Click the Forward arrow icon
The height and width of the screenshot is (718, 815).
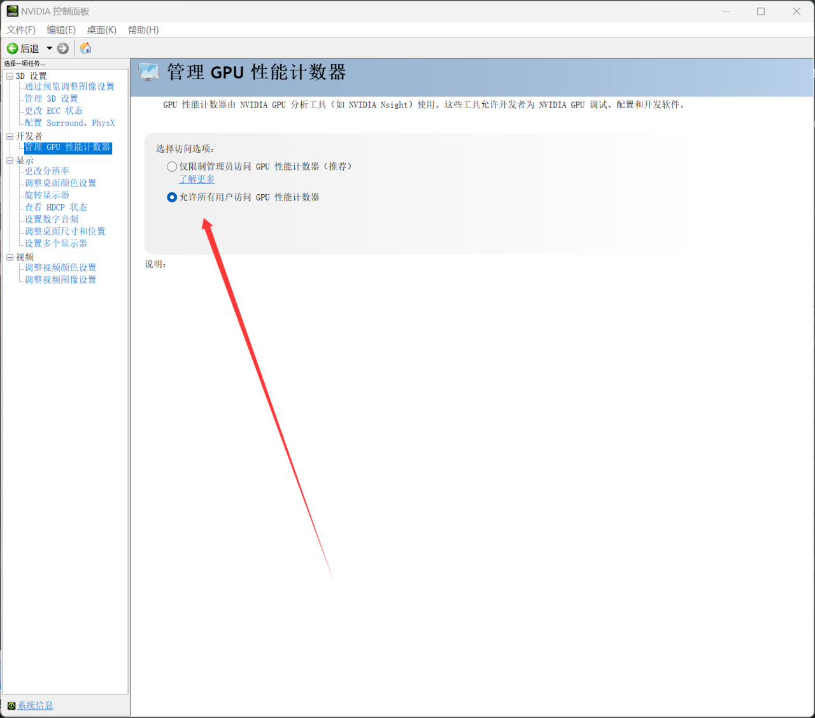click(63, 48)
